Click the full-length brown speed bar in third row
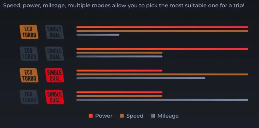The image size is (259, 128). click(x=162, y=74)
